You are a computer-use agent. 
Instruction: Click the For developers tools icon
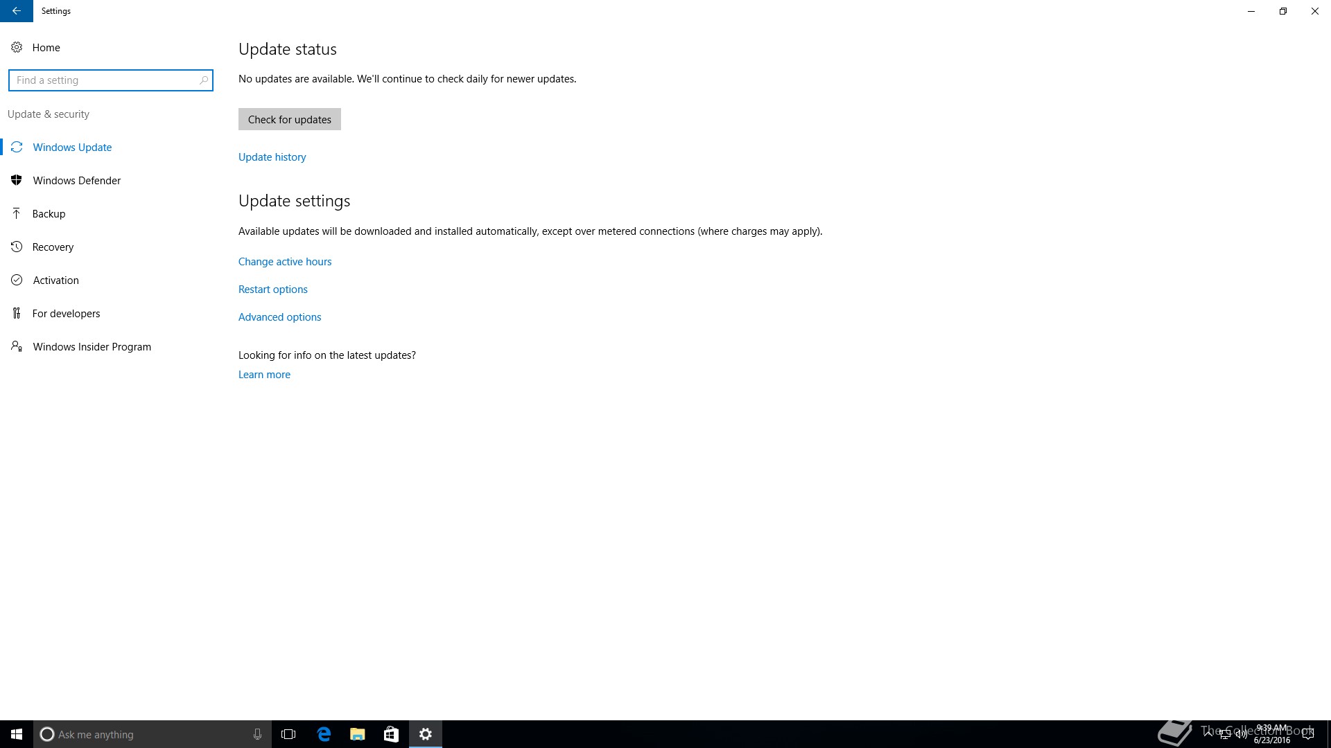17,313
